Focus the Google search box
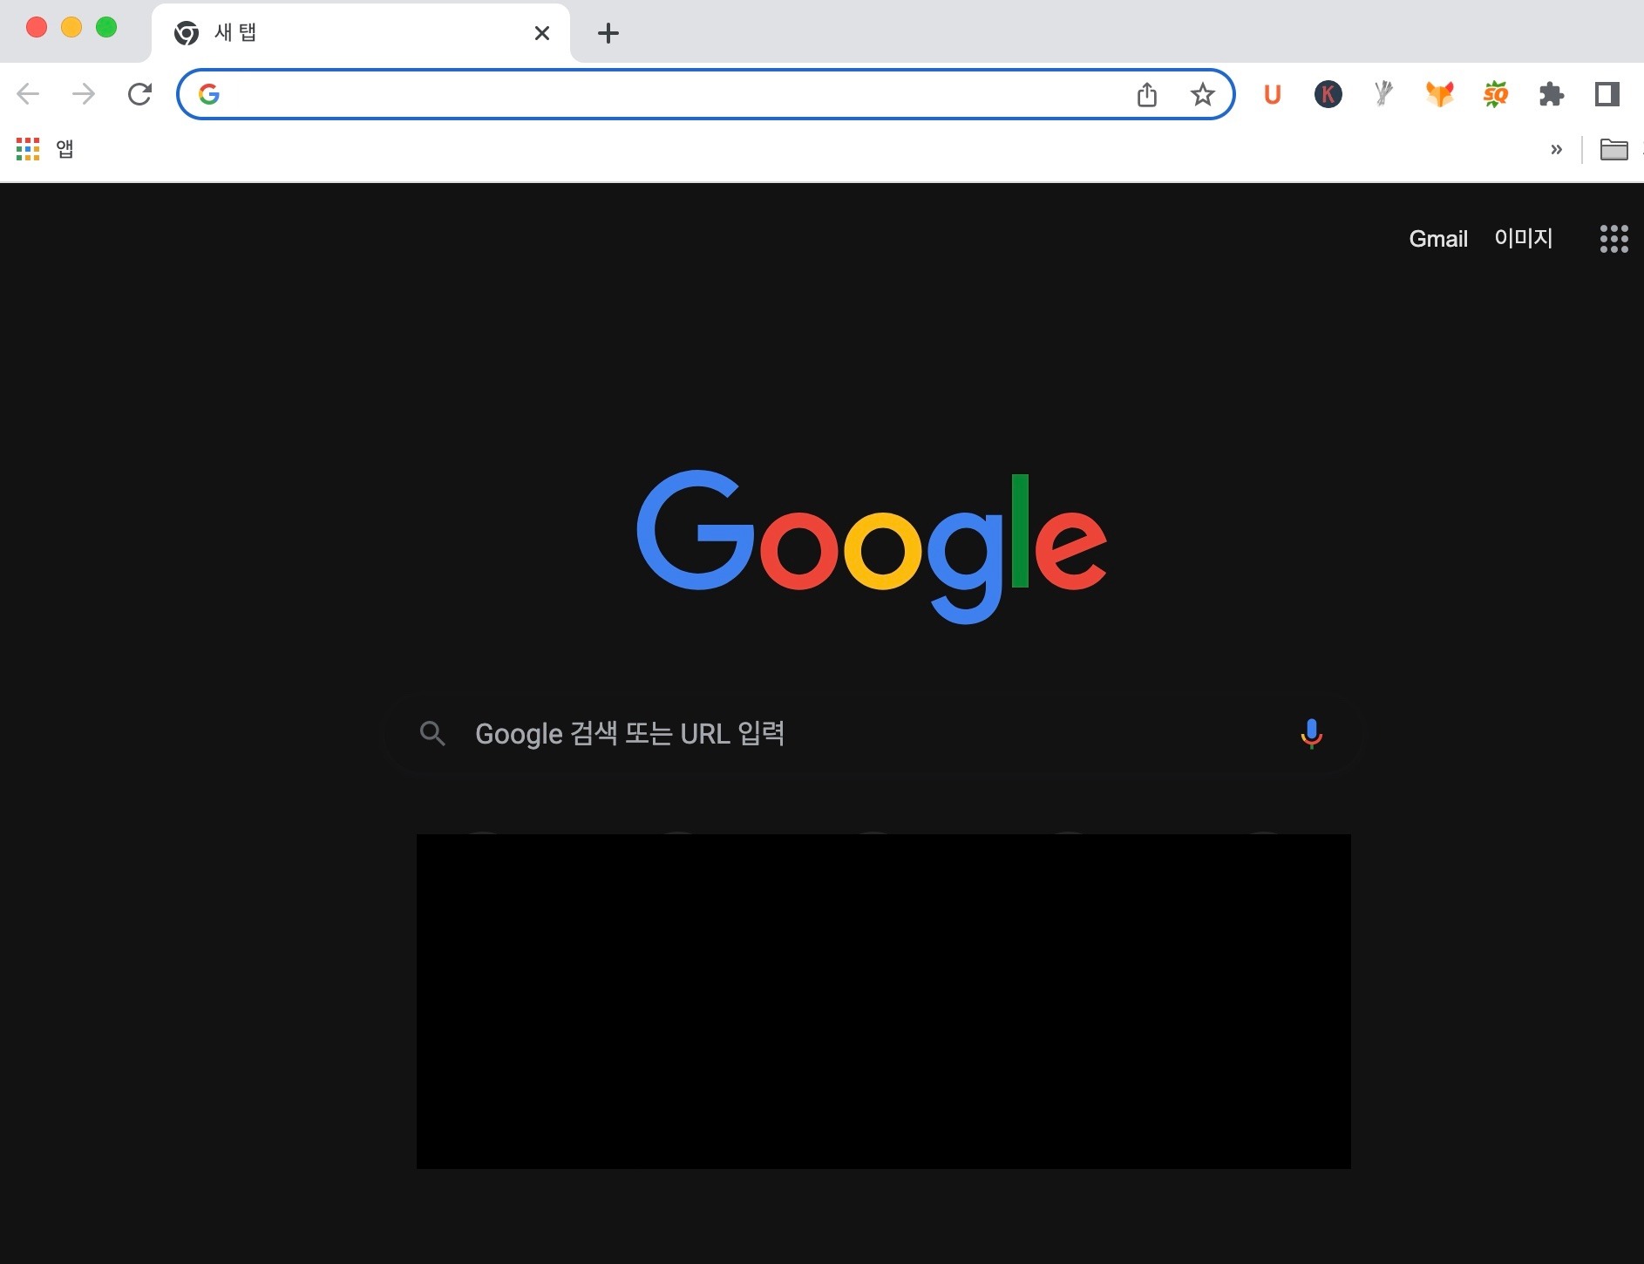This screenshot has width=1644, height=1264. [x=872, y=733]
